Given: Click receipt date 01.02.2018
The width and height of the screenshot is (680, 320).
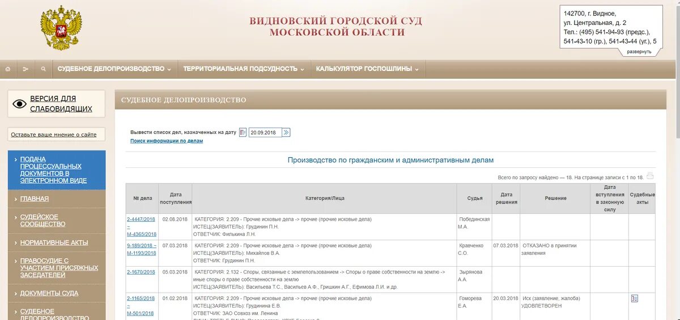Looking at the screenshot, I should point(175,298).
